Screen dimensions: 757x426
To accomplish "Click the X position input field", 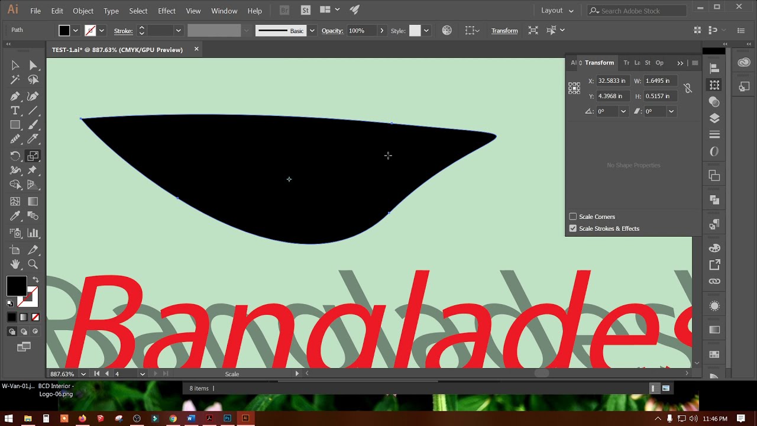I will tap(613, 80).
